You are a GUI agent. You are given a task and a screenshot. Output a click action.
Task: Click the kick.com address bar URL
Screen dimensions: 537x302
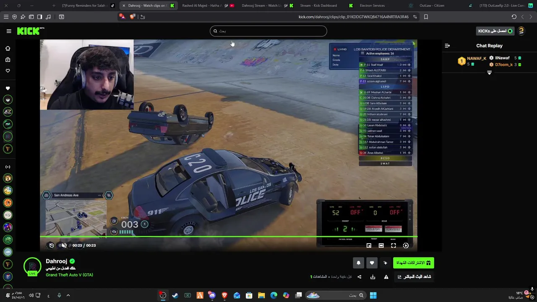point(353,17)
